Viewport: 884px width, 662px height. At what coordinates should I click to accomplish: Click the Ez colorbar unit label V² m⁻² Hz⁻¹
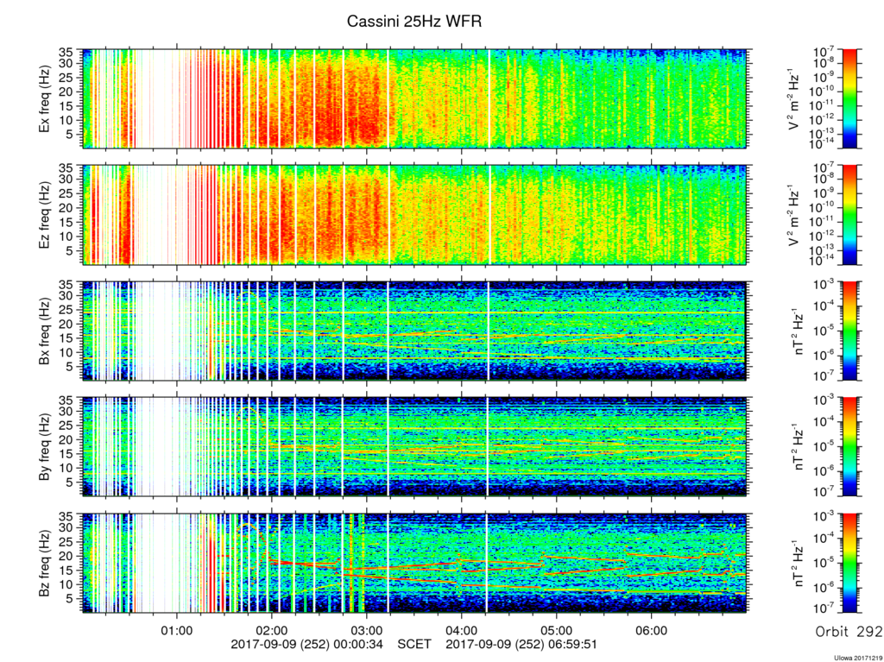794,215
